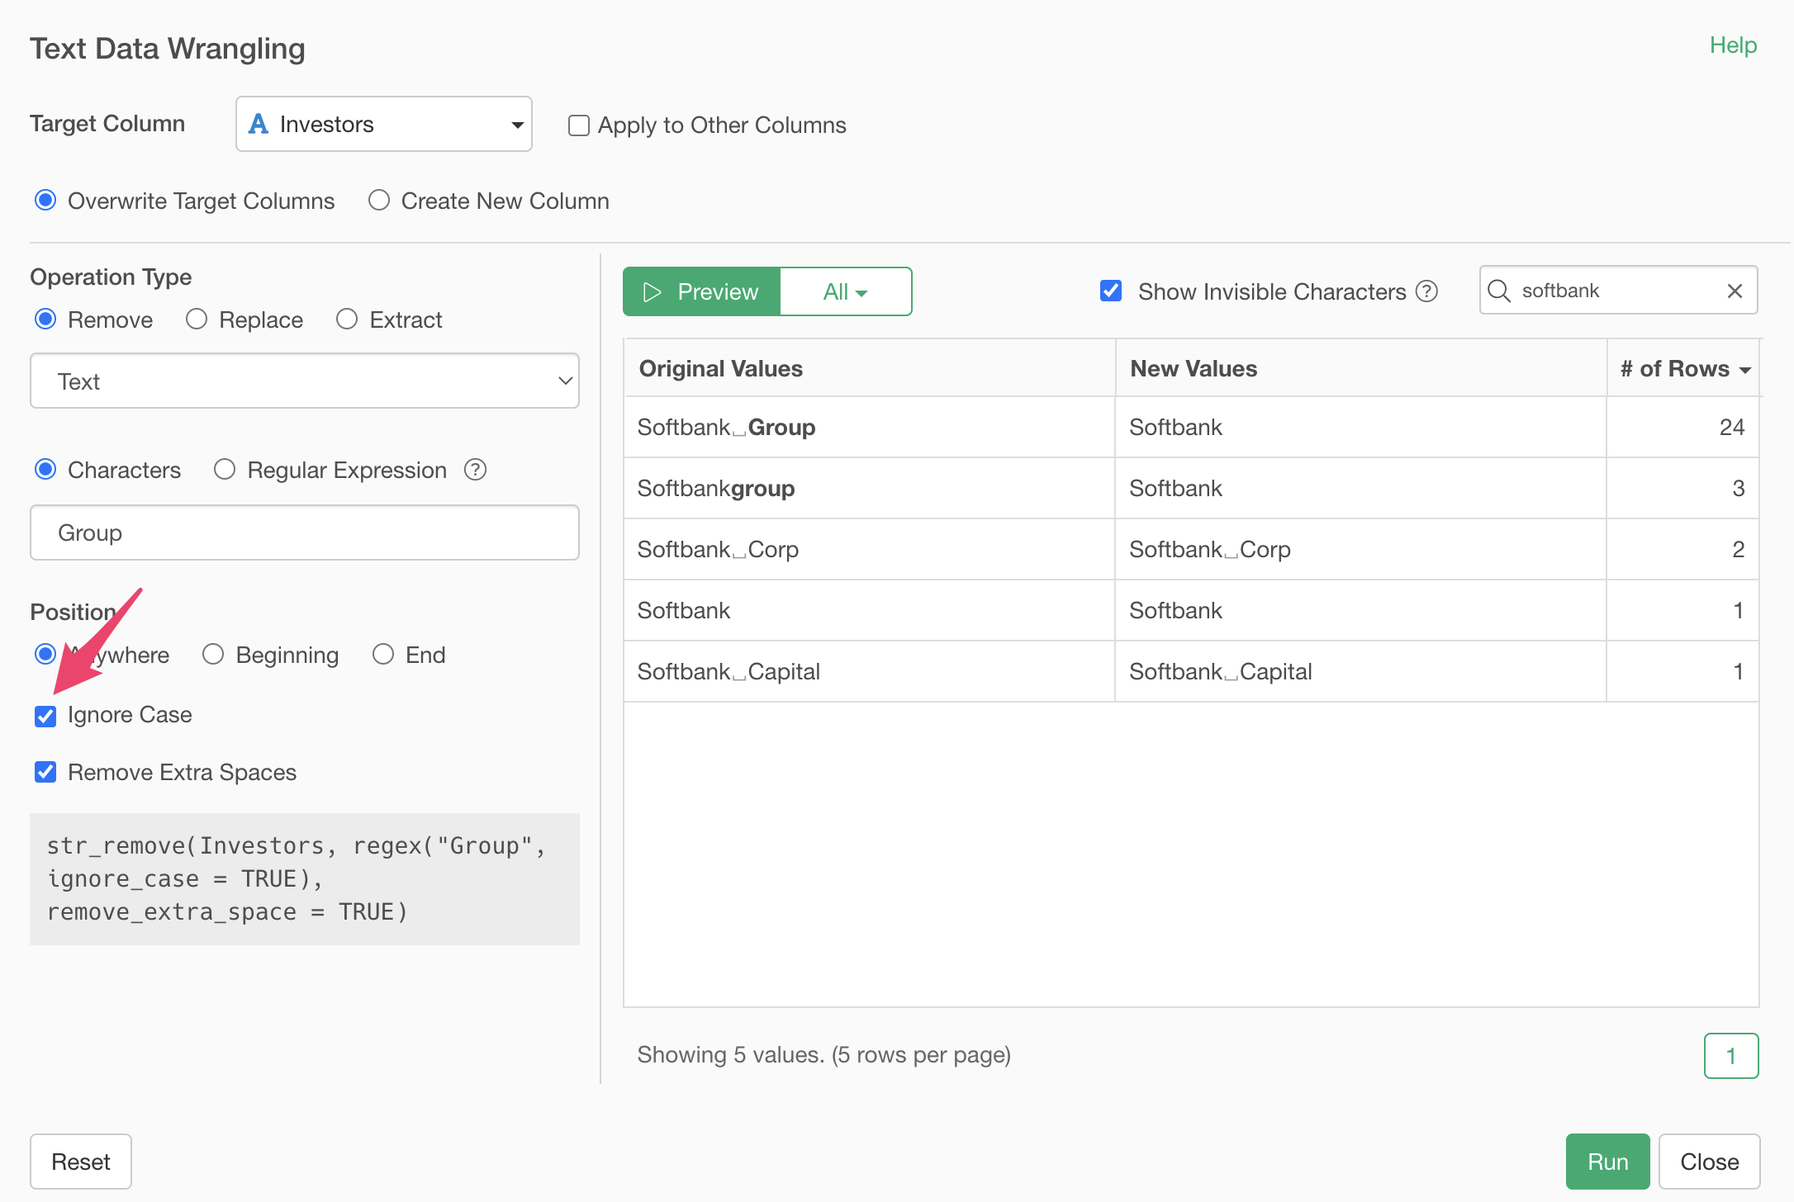The image size is (1794, 1202).
Task: Click the Reset button
Action: [x=81, y=1162]
